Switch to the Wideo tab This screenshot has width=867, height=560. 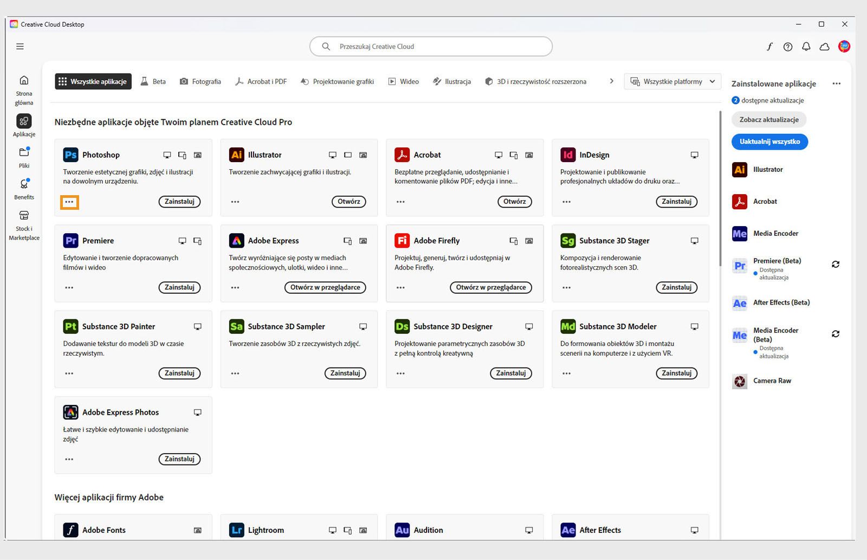[404, 81]
